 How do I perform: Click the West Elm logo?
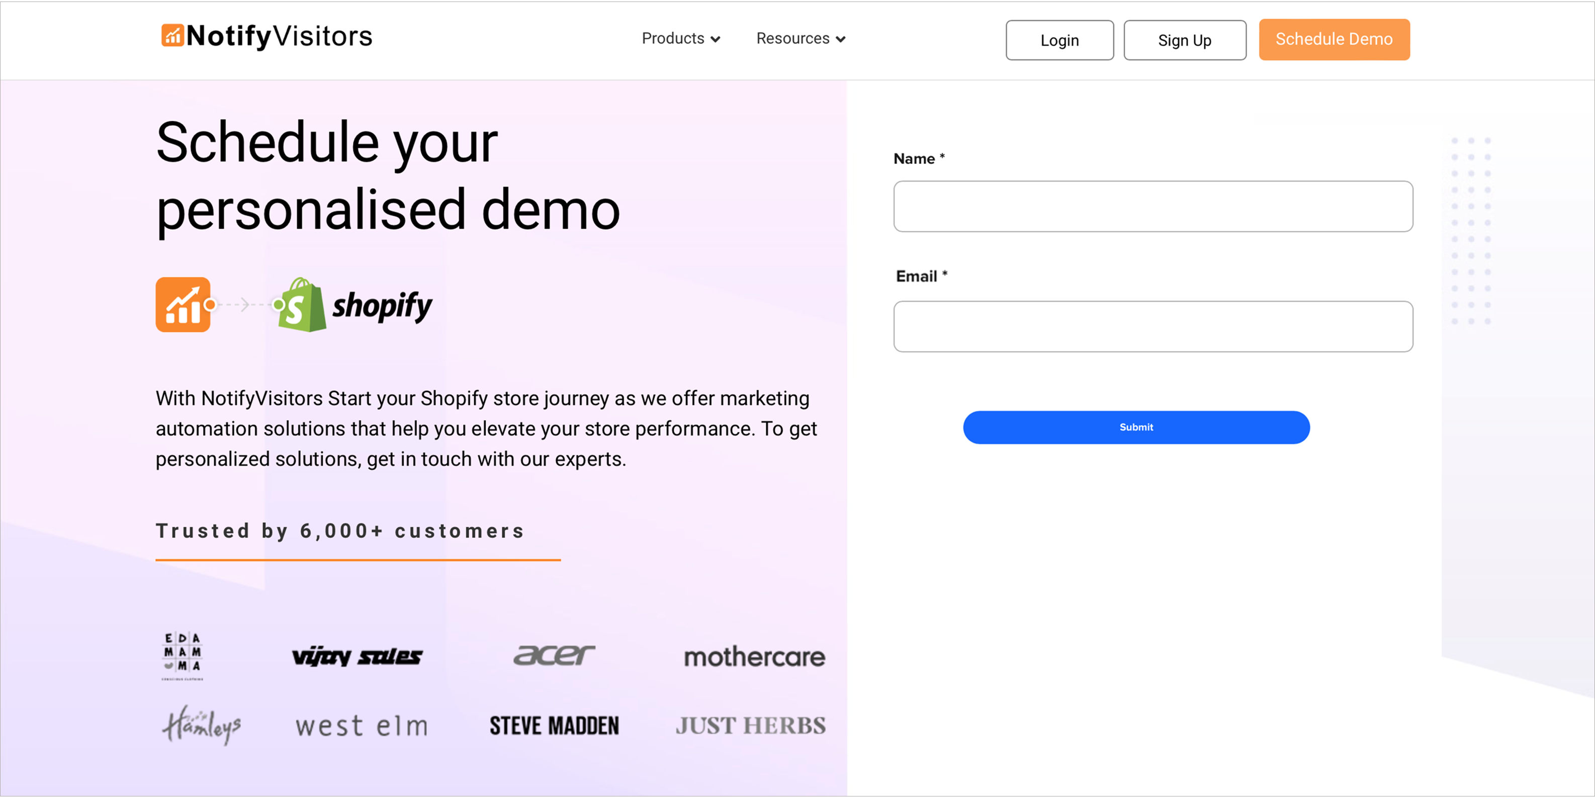point(362,726)
